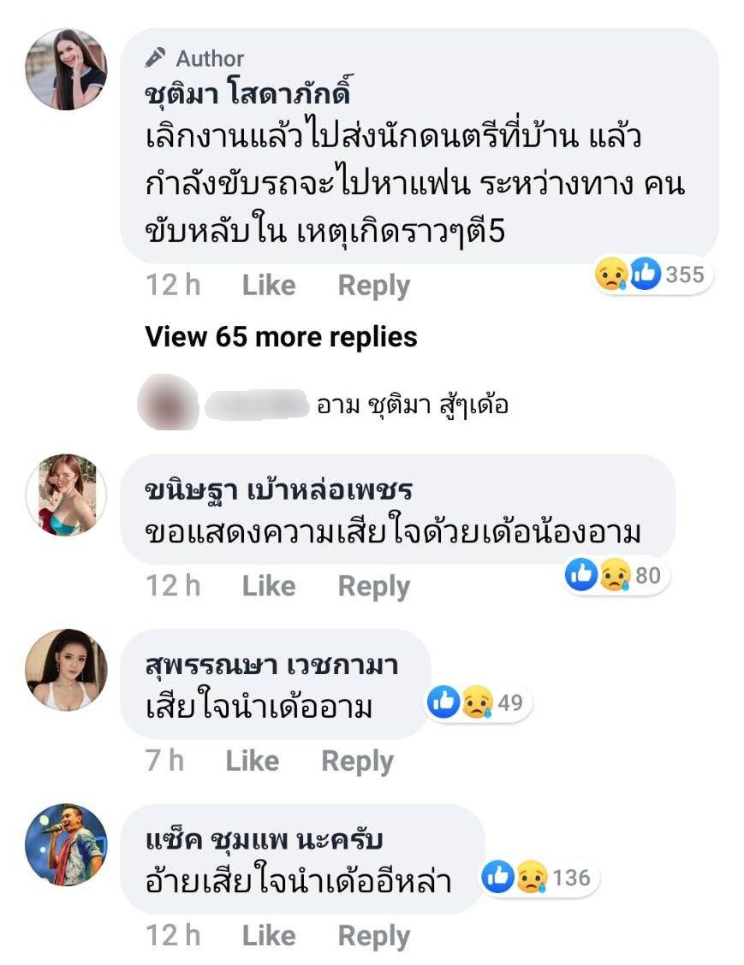Open สุพรรณษา เวชกามา profile picture

tap(66, 670)
